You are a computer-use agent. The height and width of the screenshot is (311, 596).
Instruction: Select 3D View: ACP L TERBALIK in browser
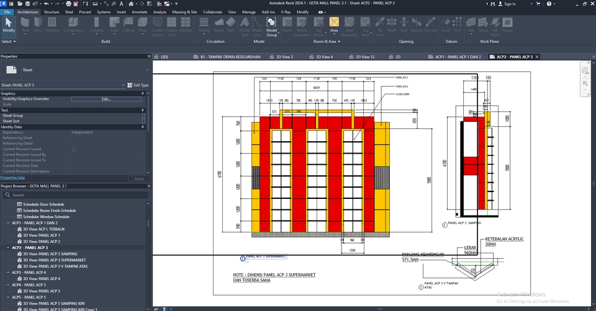click(x=43, y=229)
